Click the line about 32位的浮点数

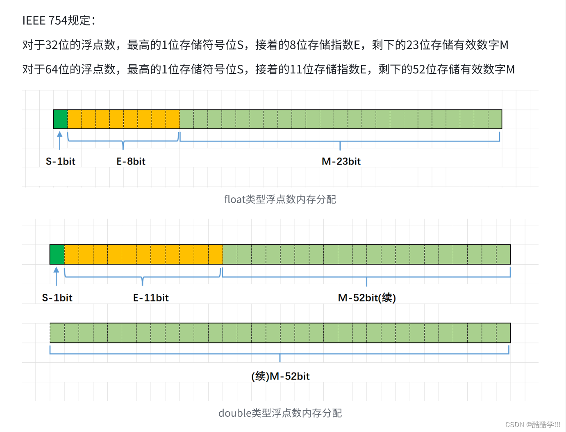(x=265, y=45)
